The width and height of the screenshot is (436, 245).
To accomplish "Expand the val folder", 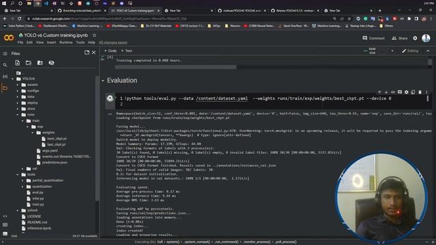I will [x=22, y=169].
